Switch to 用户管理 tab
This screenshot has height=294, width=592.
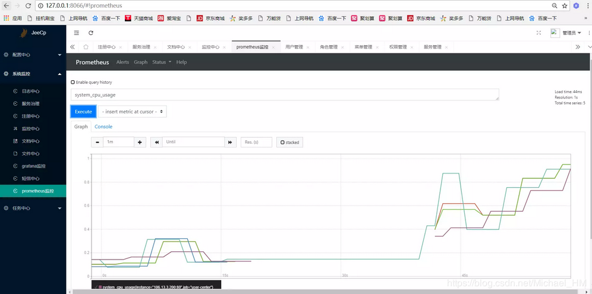pyautogui.click(x=294, y=47)
